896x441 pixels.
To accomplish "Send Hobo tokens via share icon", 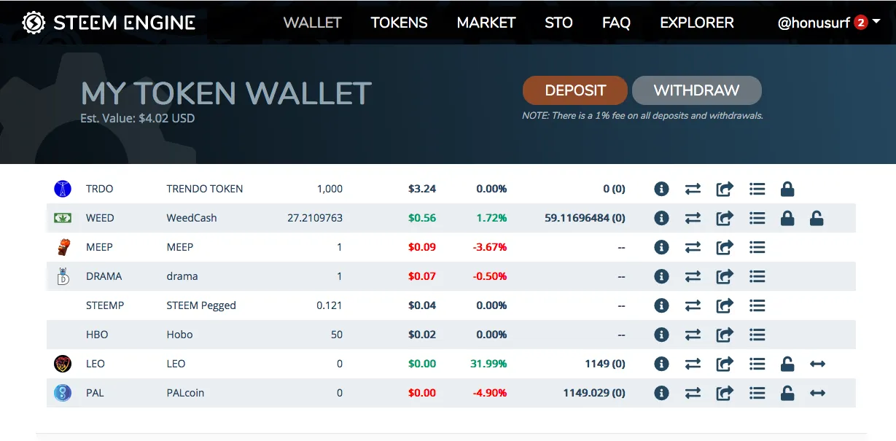I will coord(725,335).
